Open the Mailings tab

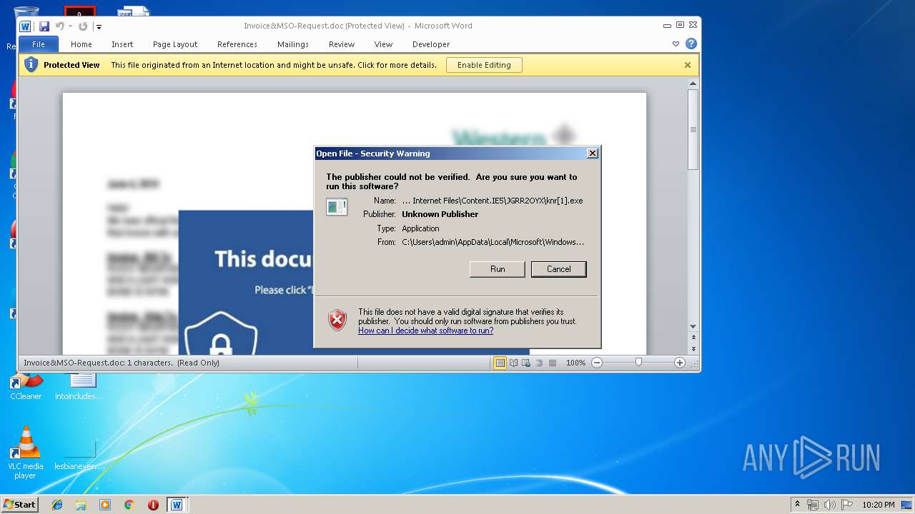[x=293, y=44]
